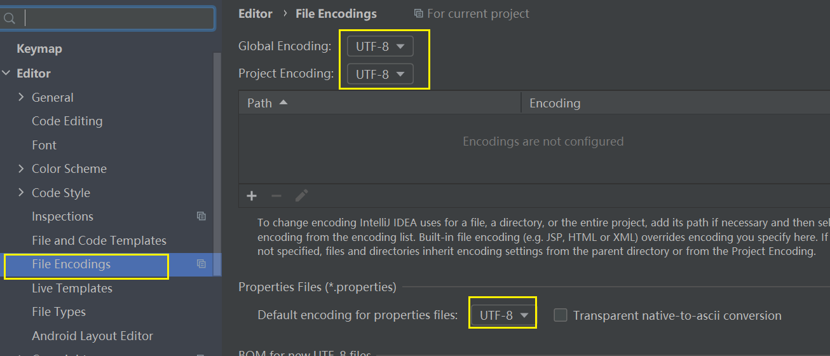Click the Path column sort arrow
Viewport: 830px width, 356px height.
click(x=283, y=102)
